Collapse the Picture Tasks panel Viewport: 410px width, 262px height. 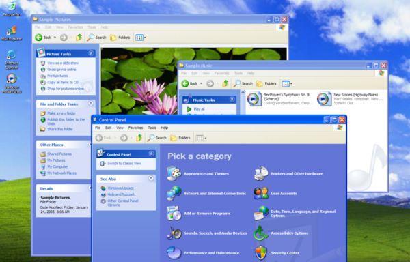pos(91,53)
